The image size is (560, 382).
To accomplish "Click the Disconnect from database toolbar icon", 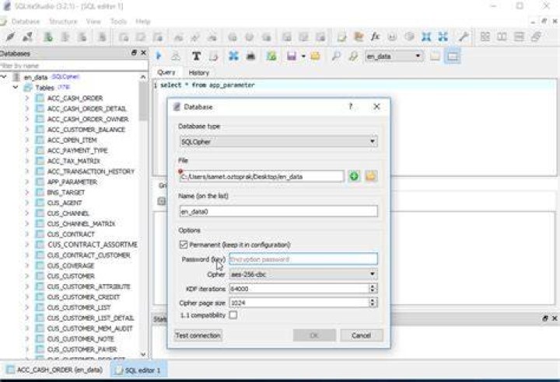I will click(27, 36).
